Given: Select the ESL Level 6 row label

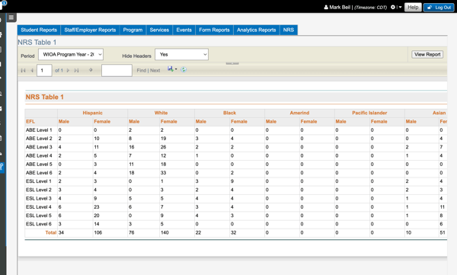Looking at the screenshot, I should [x=39, y=224].
